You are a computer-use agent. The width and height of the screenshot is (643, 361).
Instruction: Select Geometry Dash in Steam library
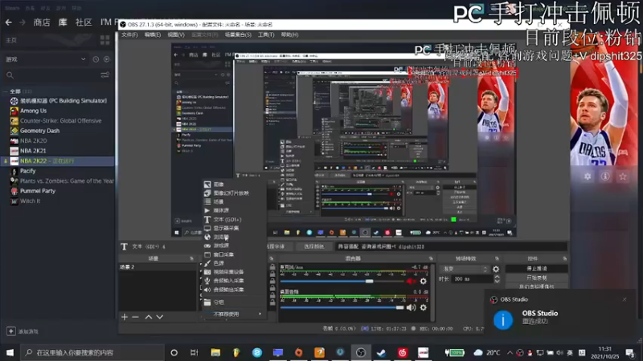39,131
